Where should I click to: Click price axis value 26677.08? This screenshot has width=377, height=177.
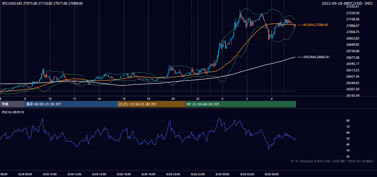pos(353,58)
